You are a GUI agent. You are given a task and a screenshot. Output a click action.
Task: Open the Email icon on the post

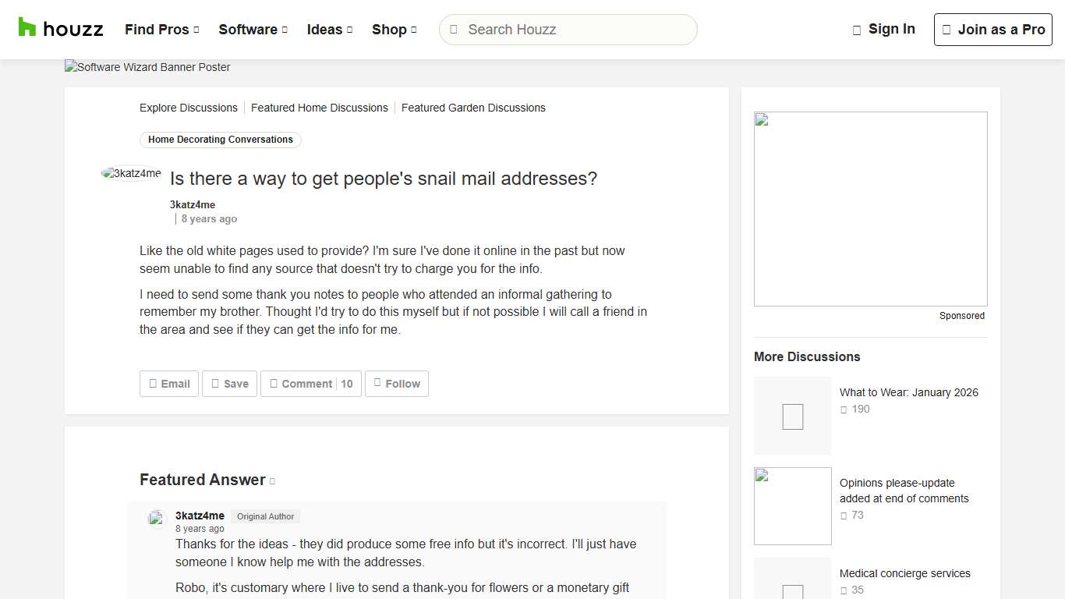tap(154, 383)
